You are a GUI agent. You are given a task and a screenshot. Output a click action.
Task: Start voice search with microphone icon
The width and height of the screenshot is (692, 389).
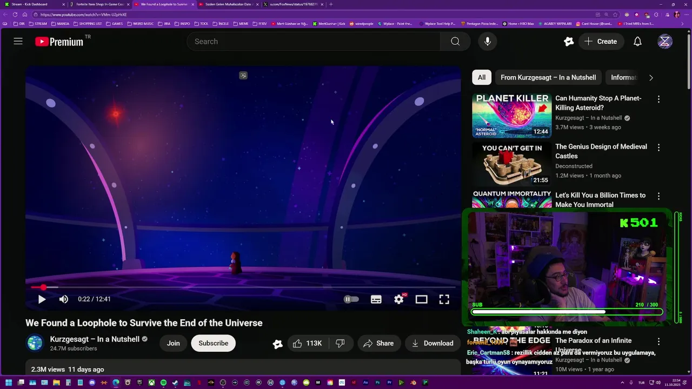tap(488, 42)
